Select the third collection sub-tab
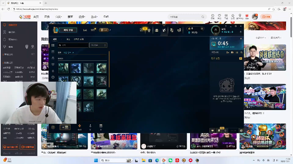 click(x=79, y=39)
